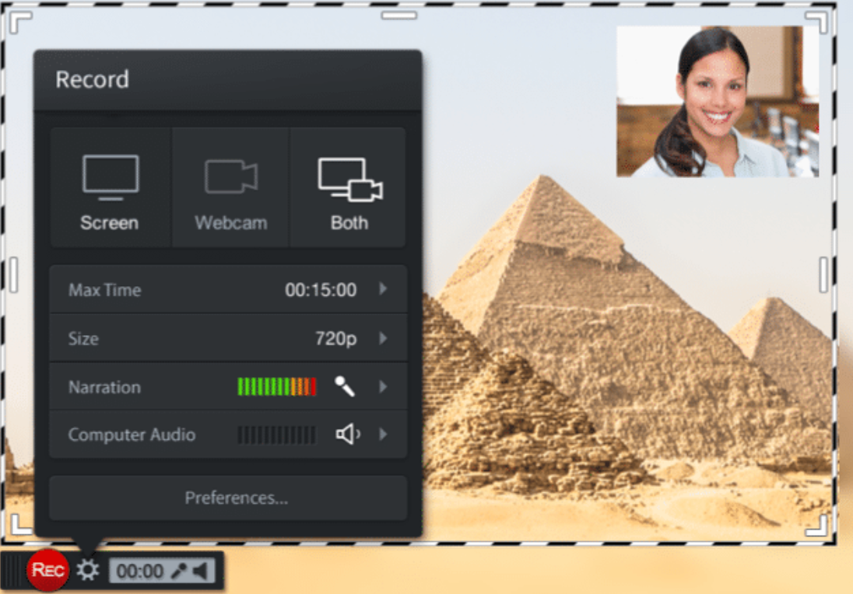
Task: Open the recorder settings gear
Action: 88,569
